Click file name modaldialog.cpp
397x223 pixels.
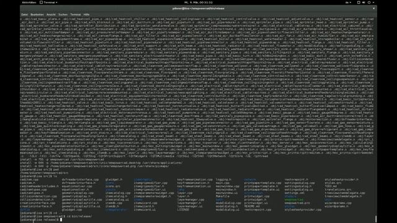[x=228, y=203]
